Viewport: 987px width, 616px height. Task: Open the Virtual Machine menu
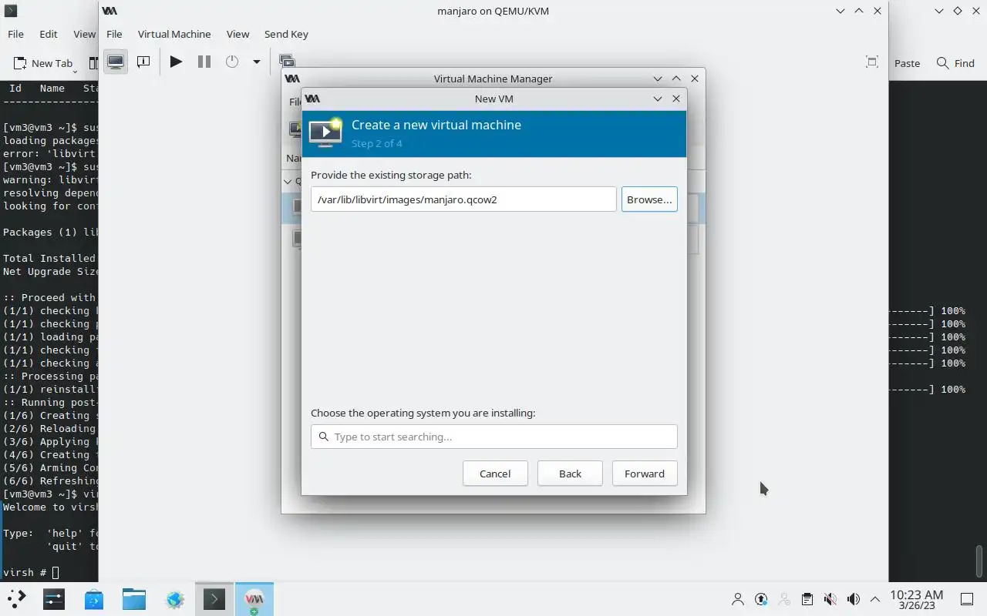pos(174,34)
